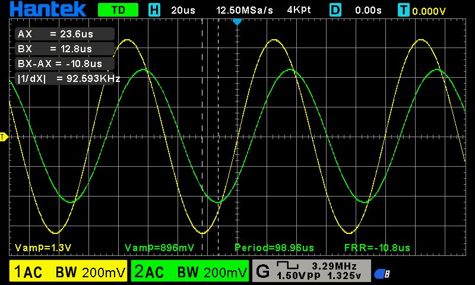Select the BX-AX = -10.8us readout
Image resolution: width=475 pixels, height=285 pixels.
point(65,64)
